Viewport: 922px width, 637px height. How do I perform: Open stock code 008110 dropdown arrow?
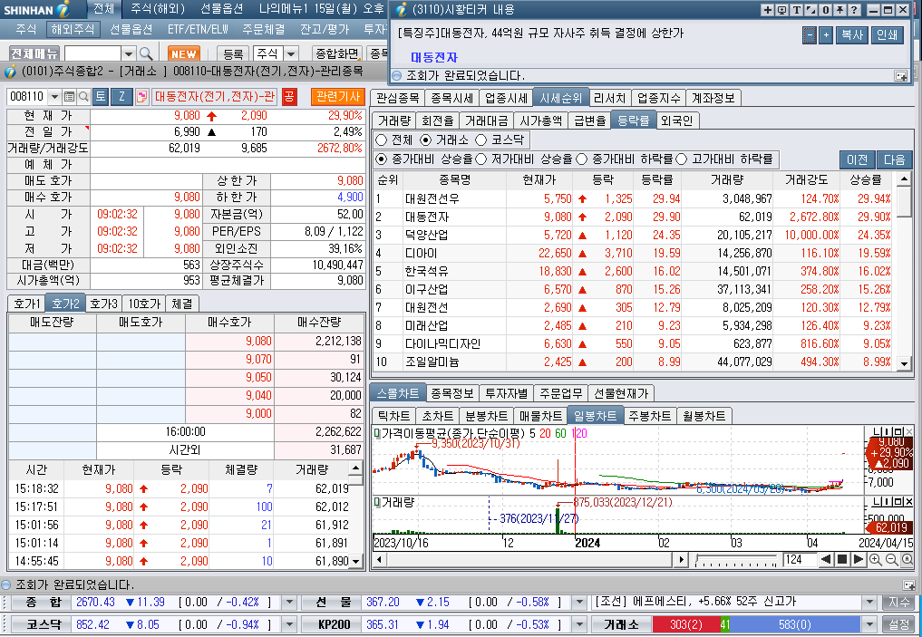[54, 97]
